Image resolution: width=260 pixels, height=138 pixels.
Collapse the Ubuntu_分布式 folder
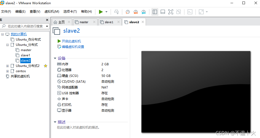tap(7, 45)
